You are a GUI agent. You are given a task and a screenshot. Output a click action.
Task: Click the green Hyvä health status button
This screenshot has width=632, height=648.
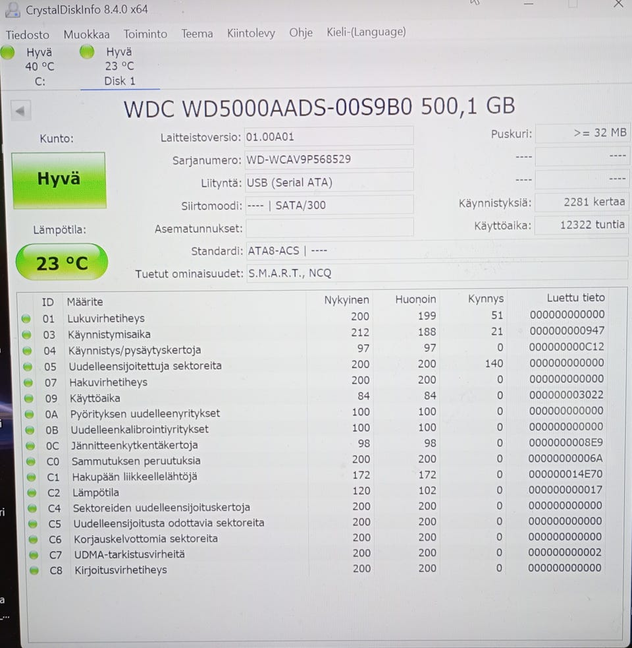click(x=59, y=180)
